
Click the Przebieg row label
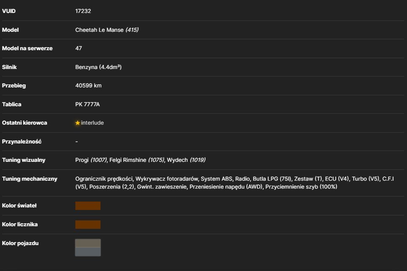tap(14, 86)
